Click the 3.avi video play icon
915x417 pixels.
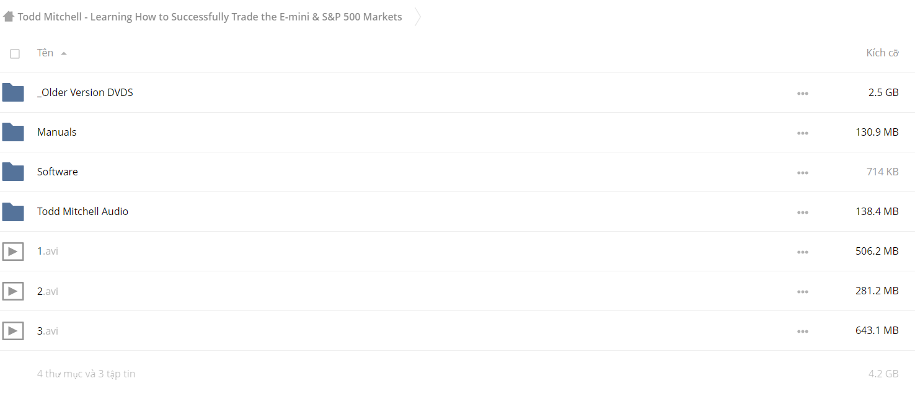coord(13,330)
